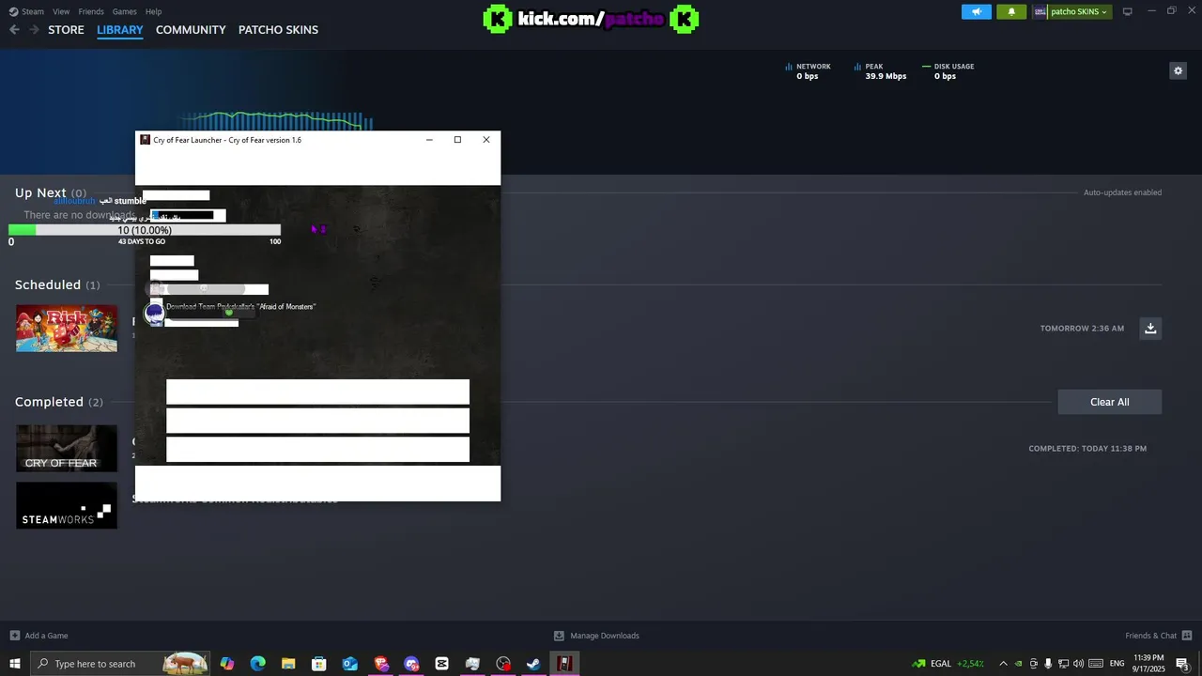Screen dimensions: 1202x676
Task: Open the PATCHO SKINS profile tab
Action: (278, 30)
